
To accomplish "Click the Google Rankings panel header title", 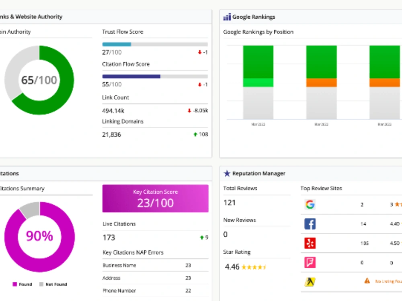I will (x=254, y=17).
